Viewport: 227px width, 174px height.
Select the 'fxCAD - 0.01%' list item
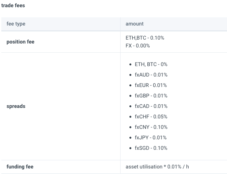(151, 106)
